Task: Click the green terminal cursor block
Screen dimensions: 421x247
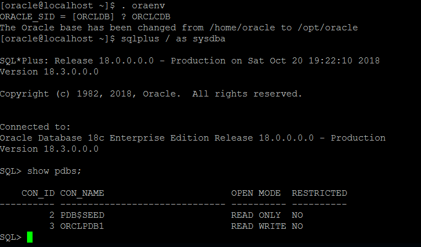Action: (x=30, y=237)
